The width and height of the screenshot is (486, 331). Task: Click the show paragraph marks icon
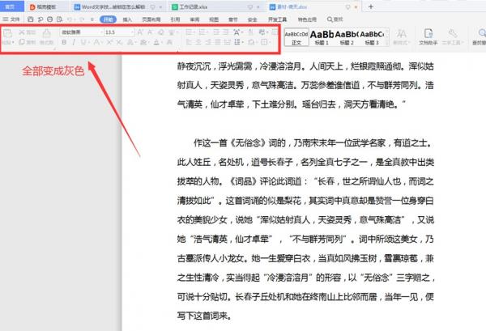tap(262, 32)
